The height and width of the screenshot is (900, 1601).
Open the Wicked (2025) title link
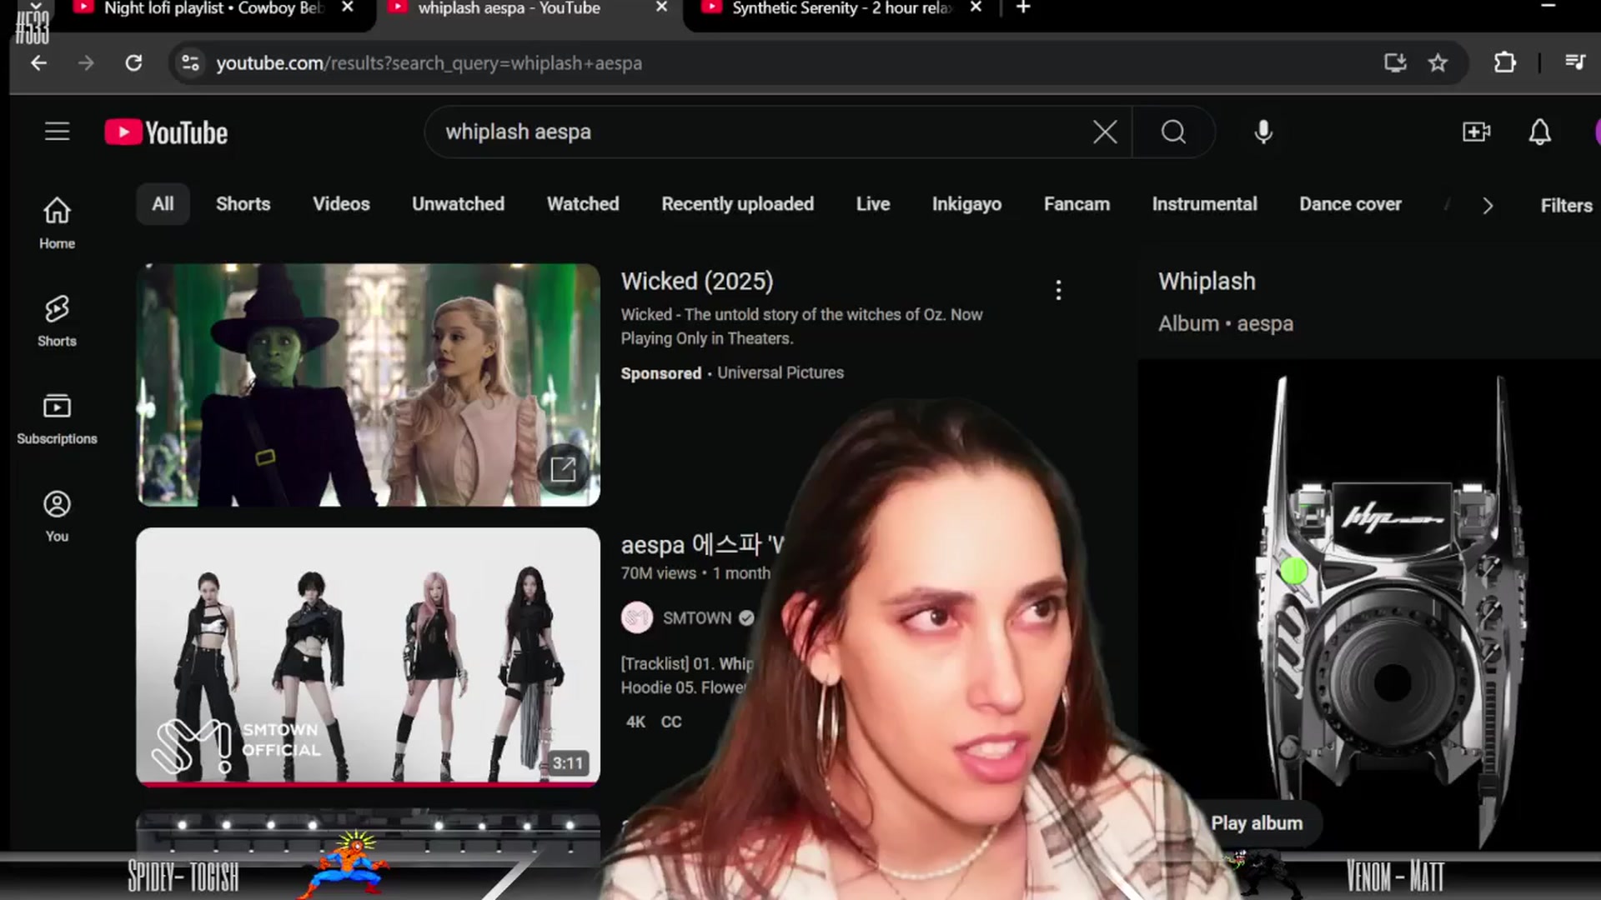point(697,282)
